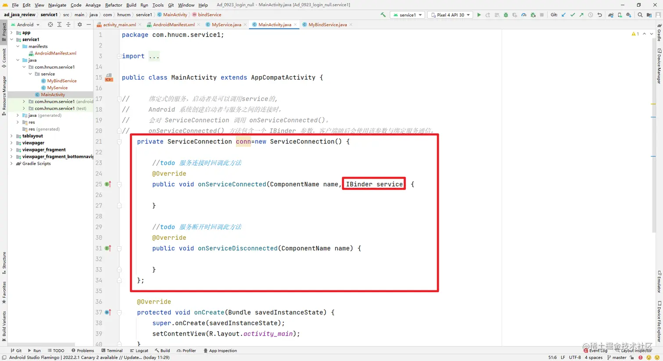Collapse all nodes in the Project panel
Viewport: 663px width, 361px height.
click(68, 25)
